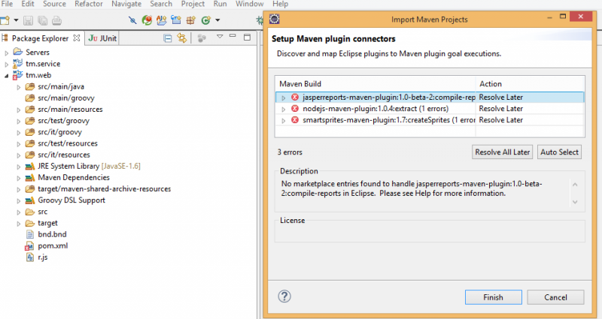Select the tm.web project icon

click(17, 75)
